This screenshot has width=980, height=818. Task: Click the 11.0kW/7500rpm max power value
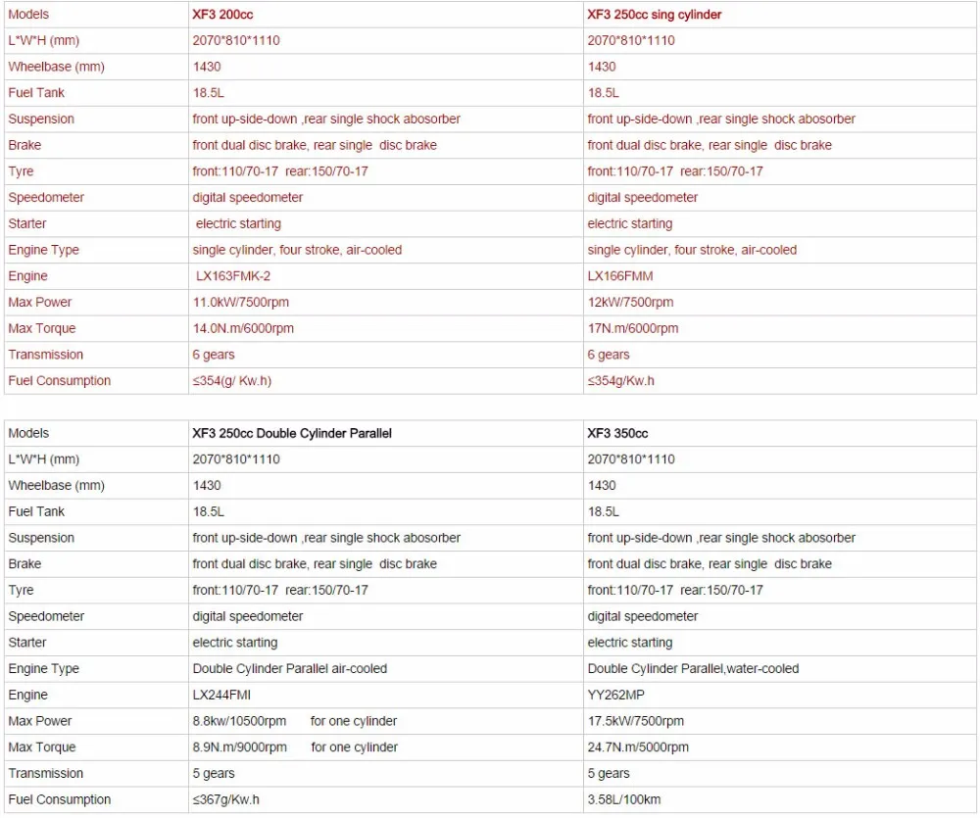click(241, 303)
